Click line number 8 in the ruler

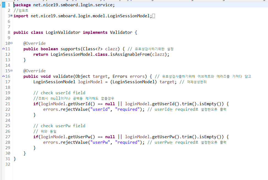(x=9, y=32)
